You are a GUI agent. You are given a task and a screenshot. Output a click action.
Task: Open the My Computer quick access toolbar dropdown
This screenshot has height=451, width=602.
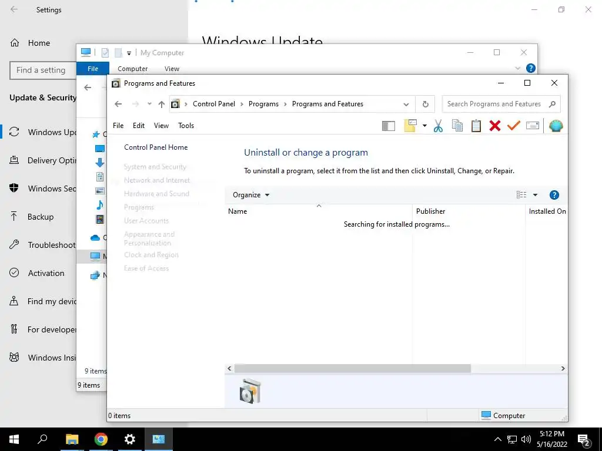pos(129,53)
